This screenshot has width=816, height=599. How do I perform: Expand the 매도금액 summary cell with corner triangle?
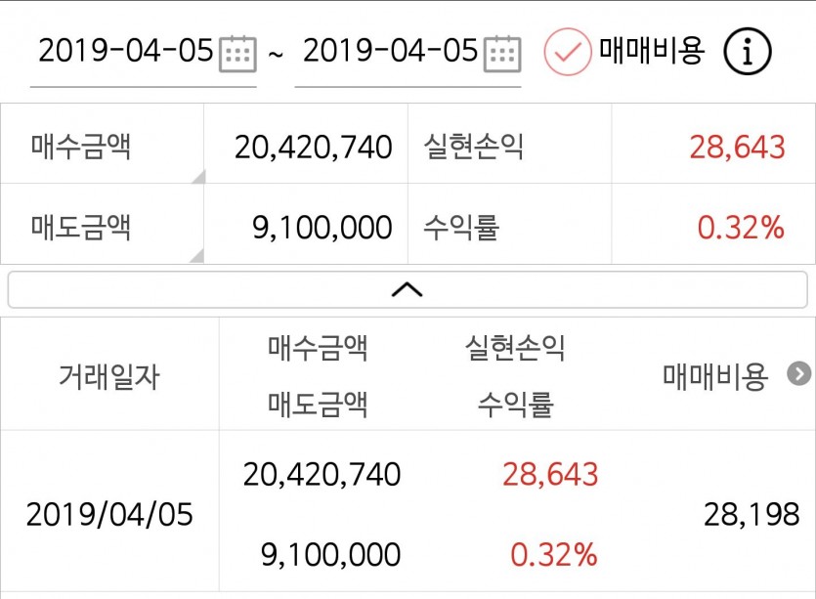[102, 228]
